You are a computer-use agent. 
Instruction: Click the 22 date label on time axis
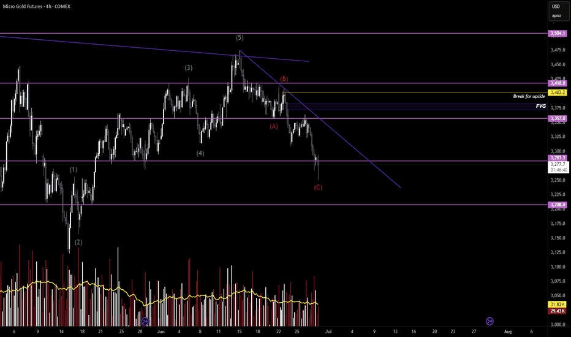(279, 331)
